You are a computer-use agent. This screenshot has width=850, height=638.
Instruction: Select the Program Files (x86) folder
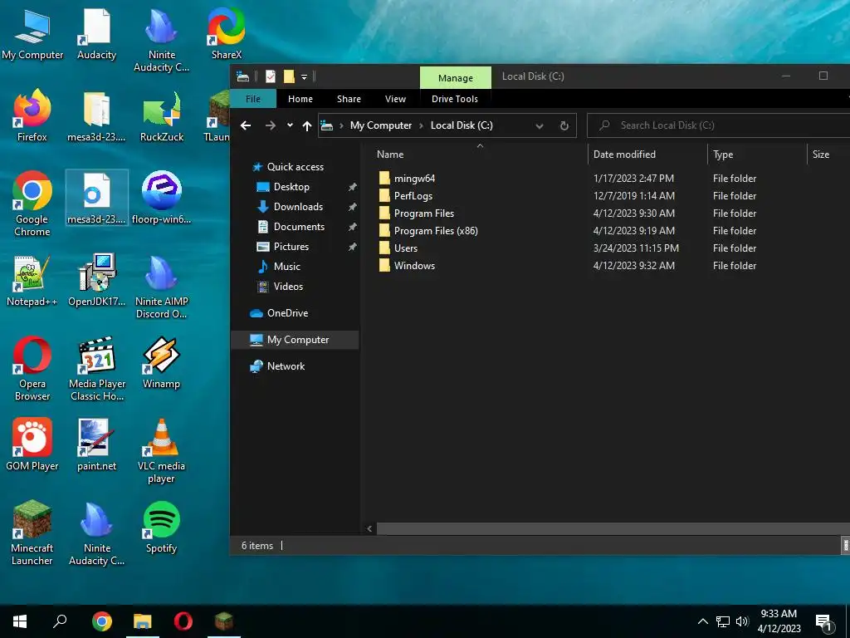436,231
